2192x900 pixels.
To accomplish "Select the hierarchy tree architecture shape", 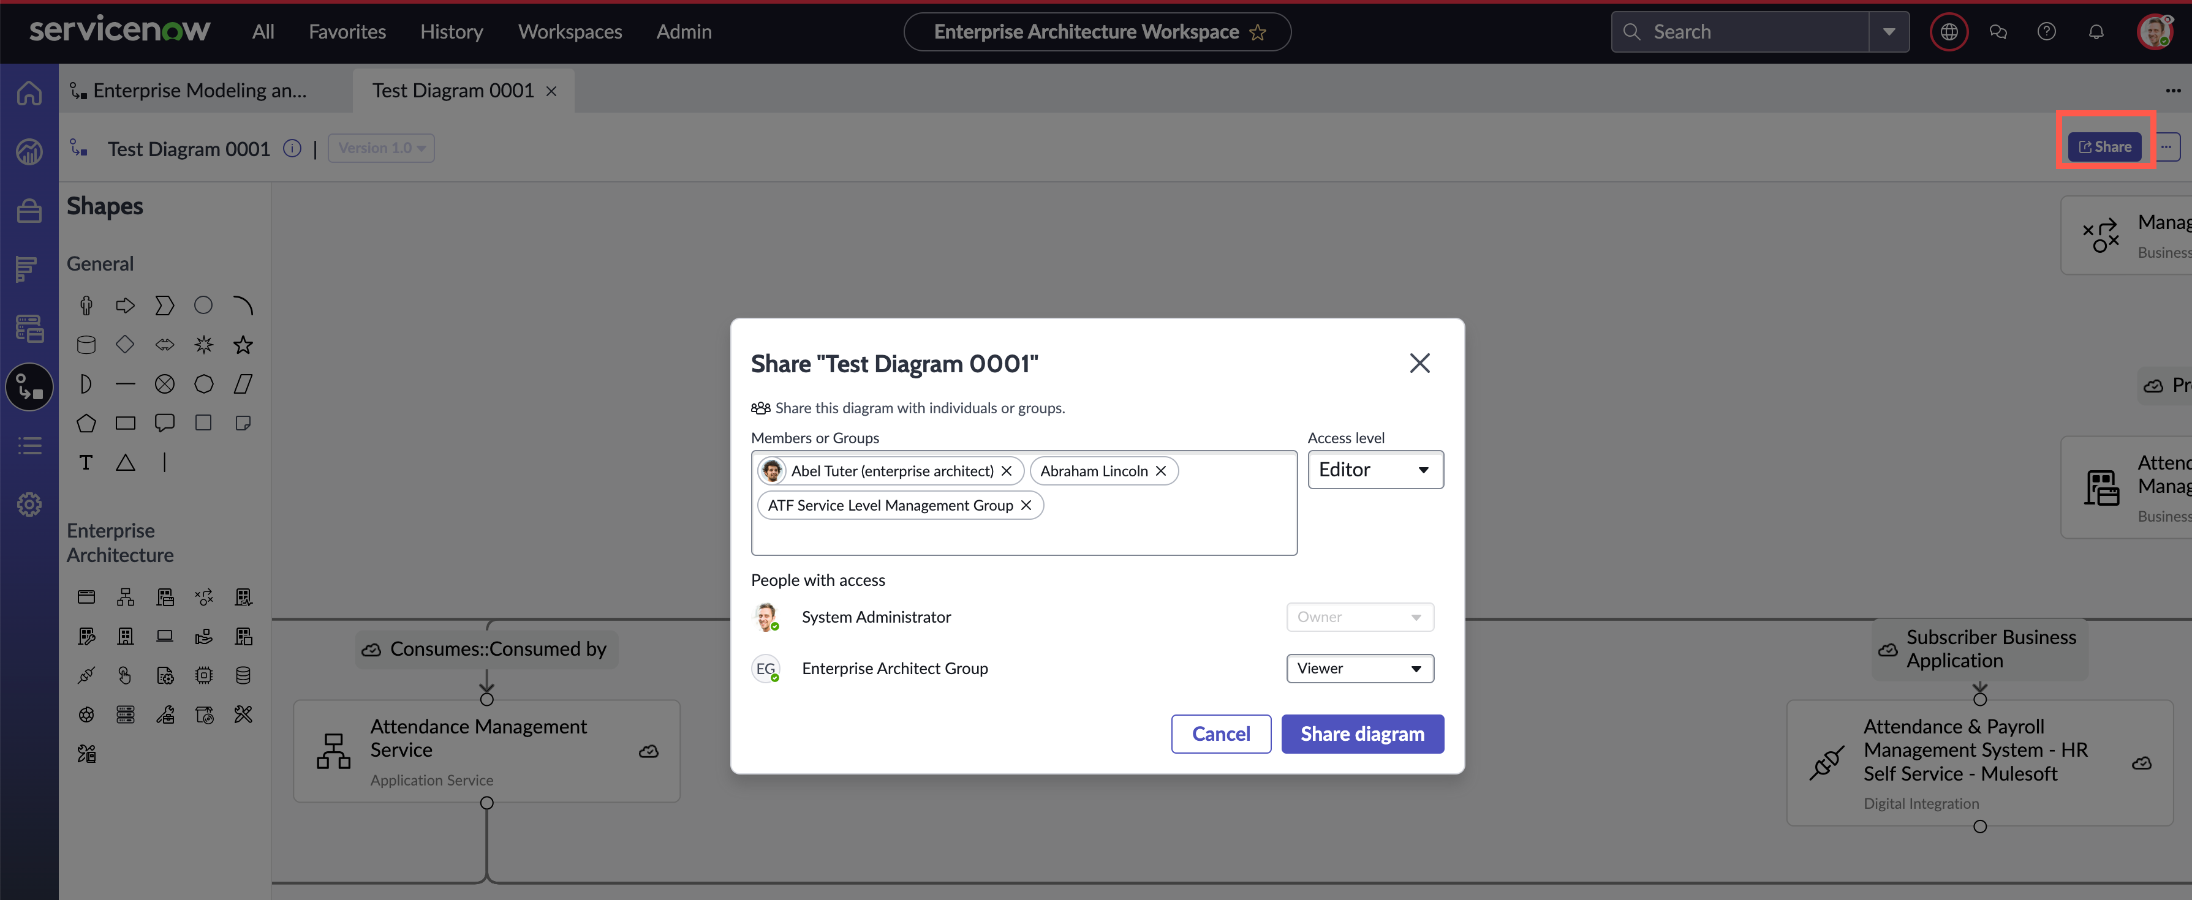I will pyautogui.click(x=125, y=597).
